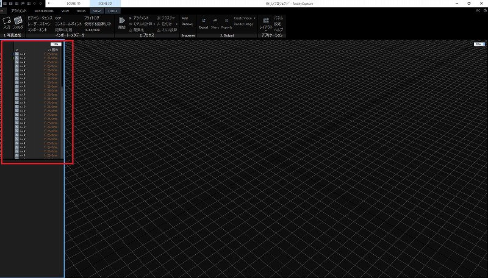Click the RC account icon at top right
This screenshot has height=278, width=488.
478,10
